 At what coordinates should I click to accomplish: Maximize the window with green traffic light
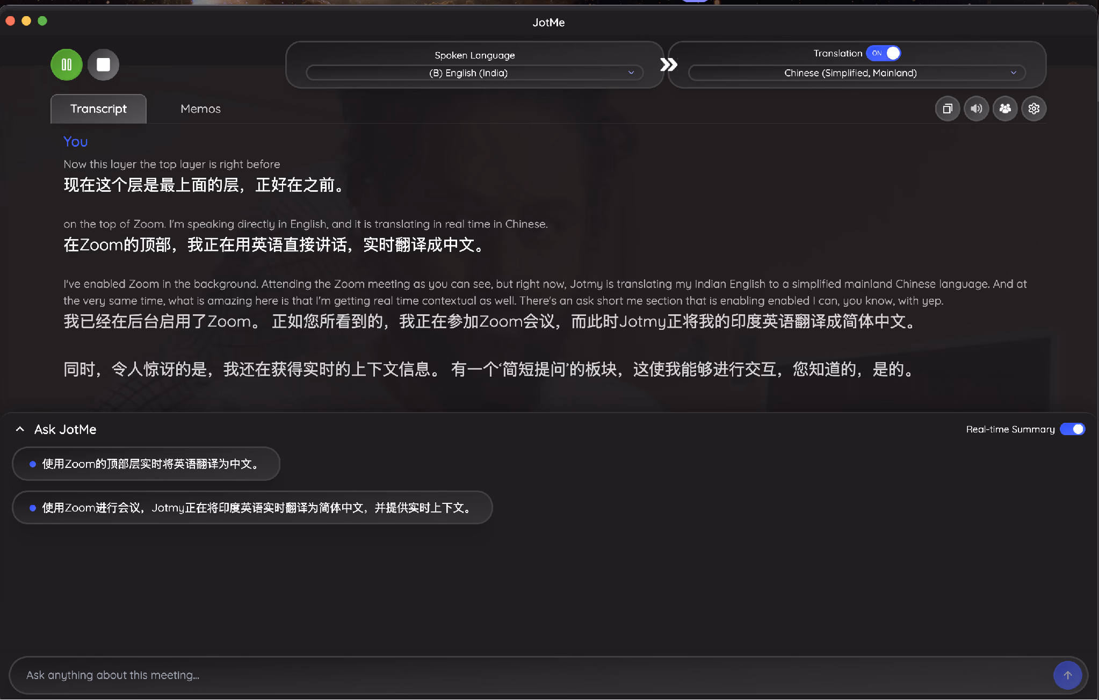coord(42,21)
